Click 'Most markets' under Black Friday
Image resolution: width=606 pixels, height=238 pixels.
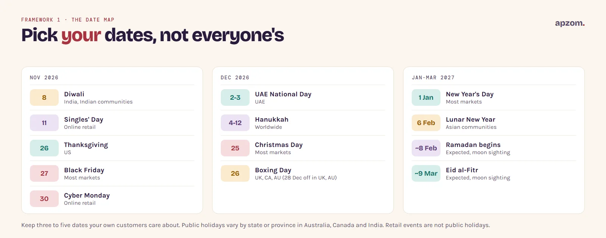point(82,178)
